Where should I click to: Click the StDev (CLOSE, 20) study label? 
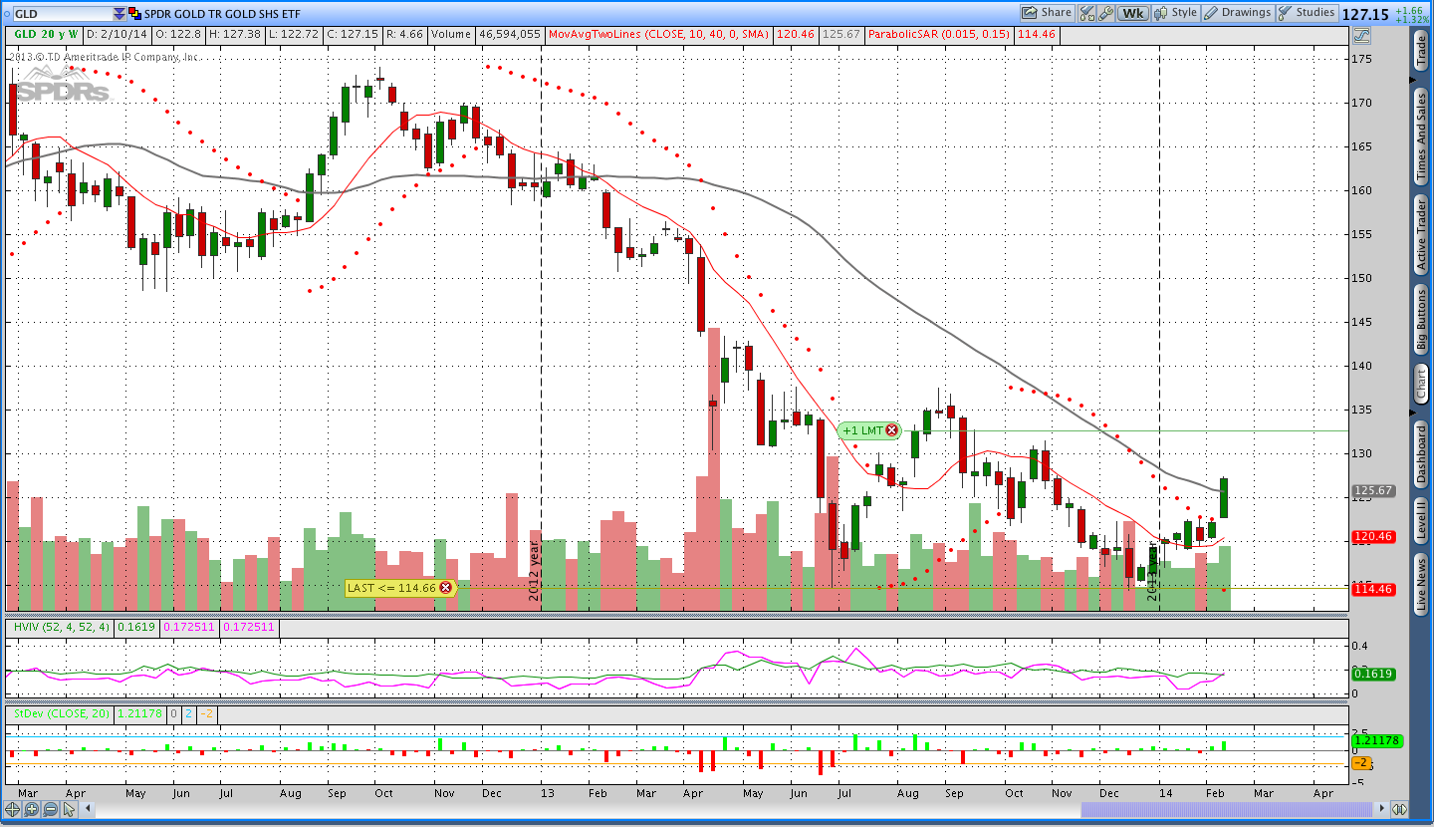(59, 713)
